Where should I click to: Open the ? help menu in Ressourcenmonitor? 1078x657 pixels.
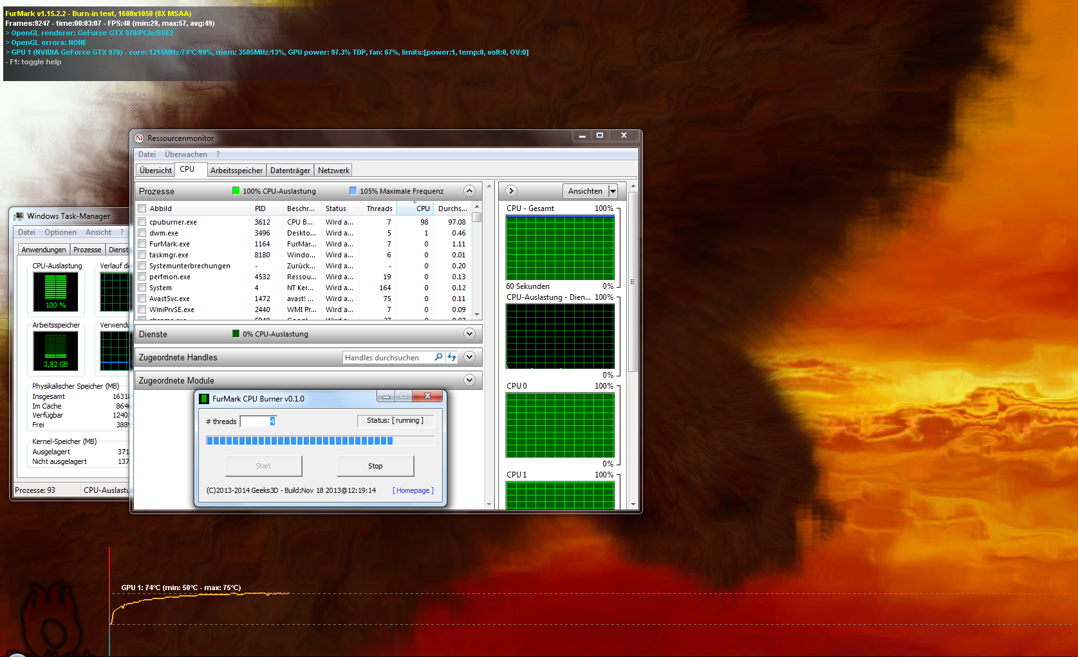pyautogui.click(x=218, y=154)
